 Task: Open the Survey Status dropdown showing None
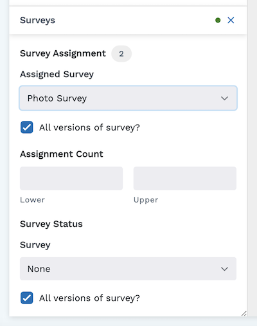pos(128,269)
